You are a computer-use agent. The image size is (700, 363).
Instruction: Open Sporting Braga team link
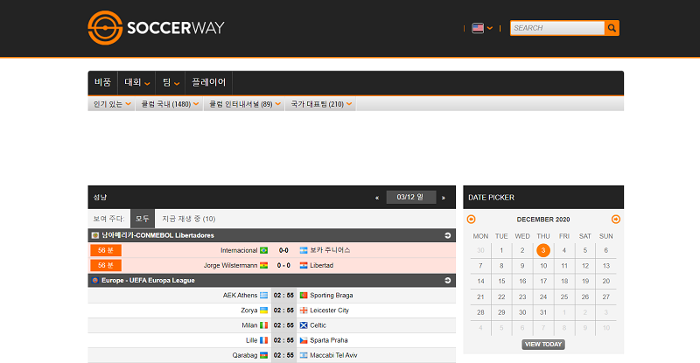[x=332, y=295]
